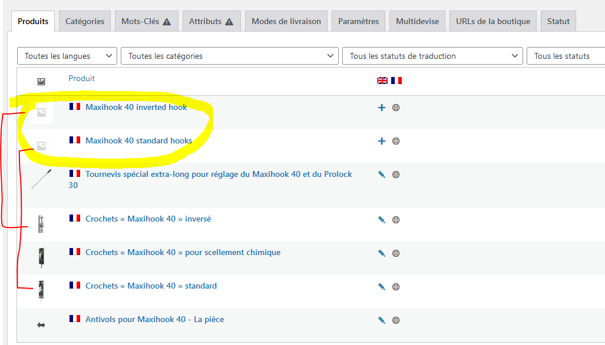Click globe icon for Crochets Maxihook 40 inversé
Viewport: 605px width, 345px height.
396,219
